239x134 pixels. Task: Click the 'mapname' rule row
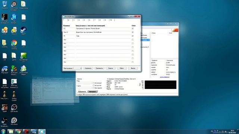click(164, 65)
